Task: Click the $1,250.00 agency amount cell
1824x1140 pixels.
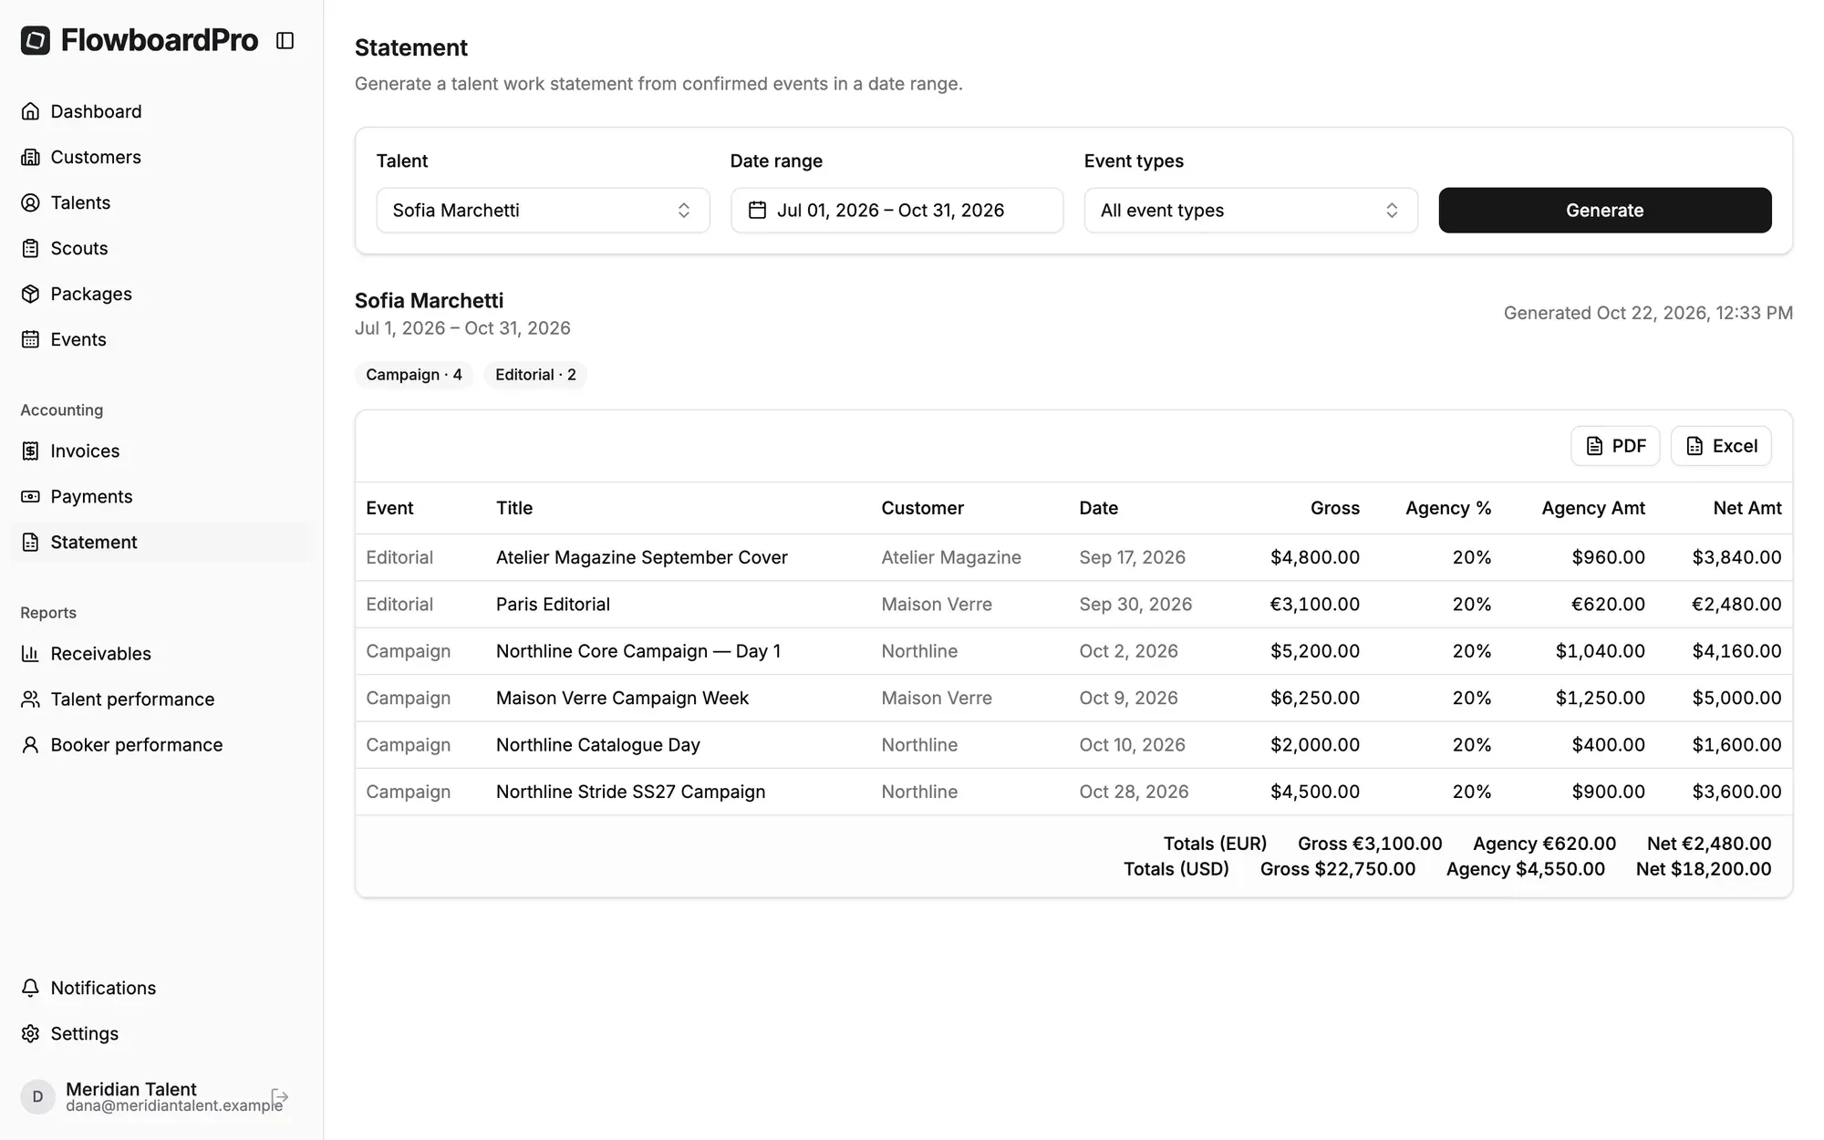Action: [x=1600, y=698]
